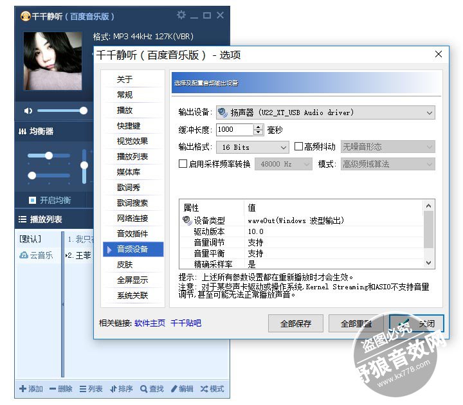Click the volume slider handle
This screenshot has width=463, height=405.
coord(84,111)
